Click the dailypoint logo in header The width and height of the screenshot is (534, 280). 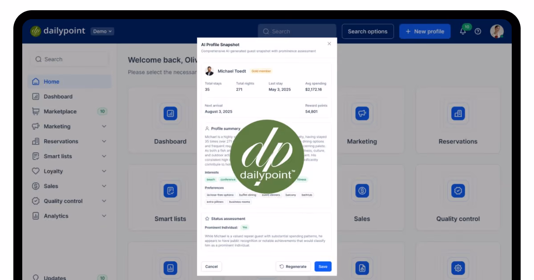(58, 31)
